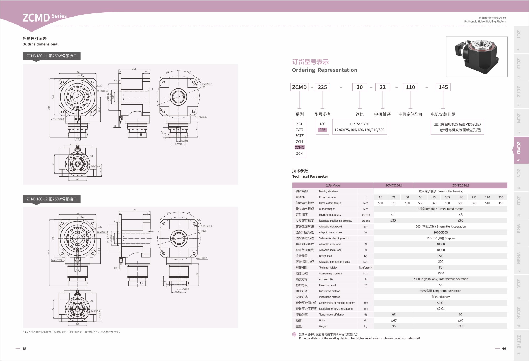Click the ZCMD180-L1 dimensional drawing panel
The height and width of the screenshot is (361, 529).
click(130, 124)
